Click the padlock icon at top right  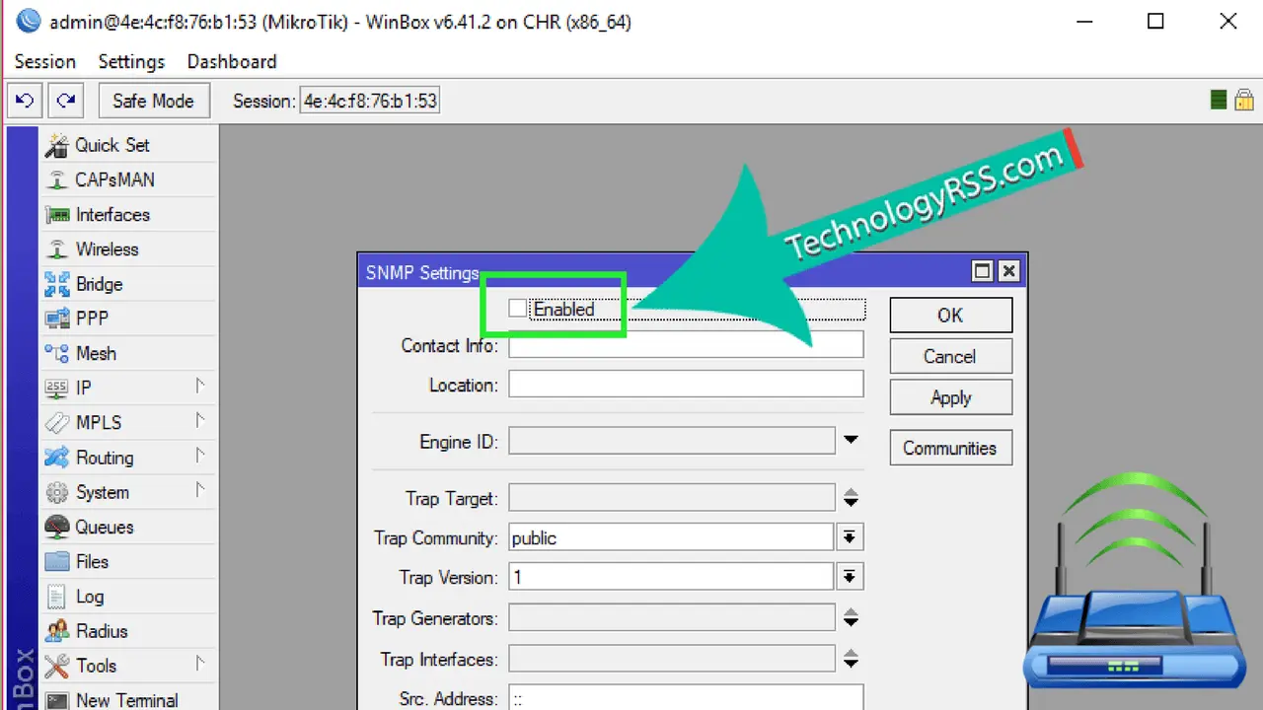pyautogui.click(x=1243, y=100)
